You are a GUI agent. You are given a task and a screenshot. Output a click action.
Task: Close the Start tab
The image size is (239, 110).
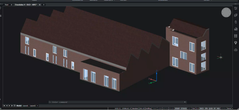[x=11, y=5]
